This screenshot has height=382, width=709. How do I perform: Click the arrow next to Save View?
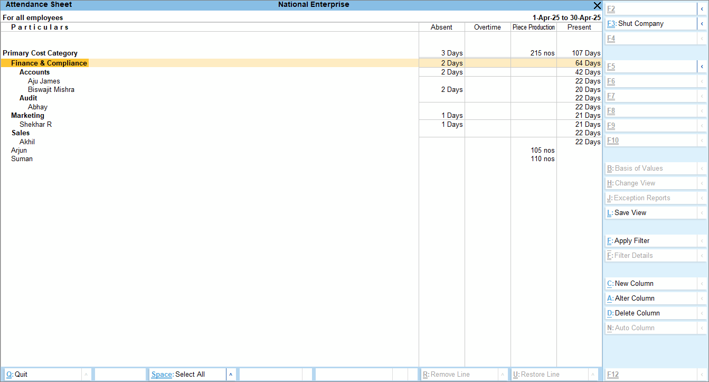[x=702, y=213]
